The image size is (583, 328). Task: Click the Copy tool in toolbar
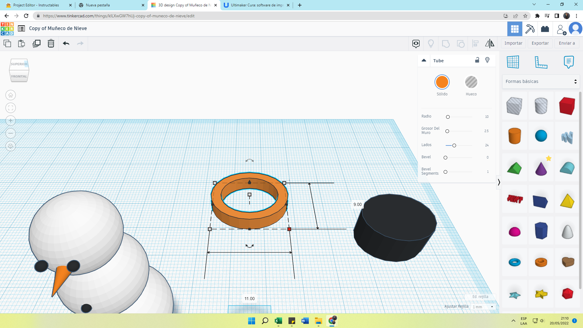pyautogui.click(x=7, y=43)
